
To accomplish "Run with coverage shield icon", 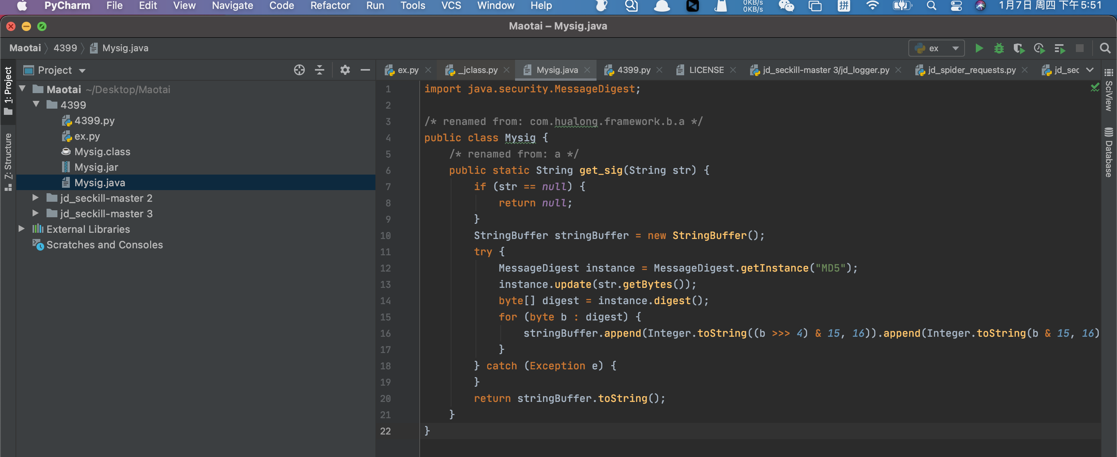I will 1019,48.
